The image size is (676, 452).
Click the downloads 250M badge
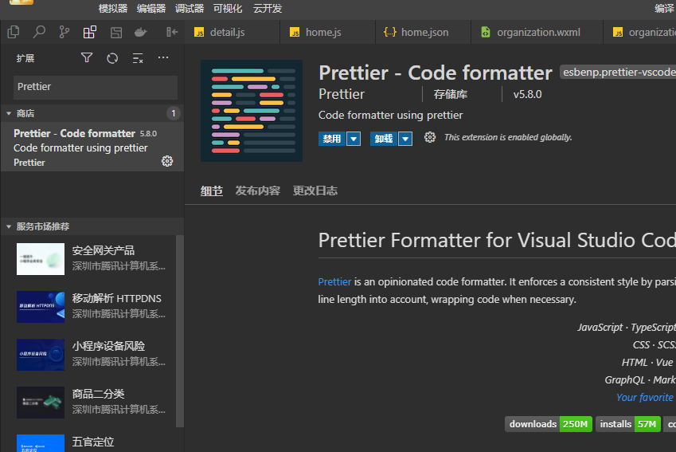549,424
